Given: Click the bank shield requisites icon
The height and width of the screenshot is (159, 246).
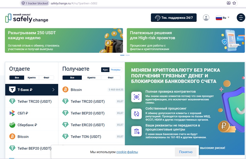Looking at the screenshot, I should [x=136, y=131].
